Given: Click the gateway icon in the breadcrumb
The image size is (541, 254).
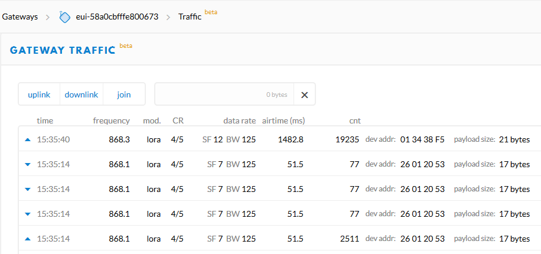Looking at the screenshot, I should [65, 17].
